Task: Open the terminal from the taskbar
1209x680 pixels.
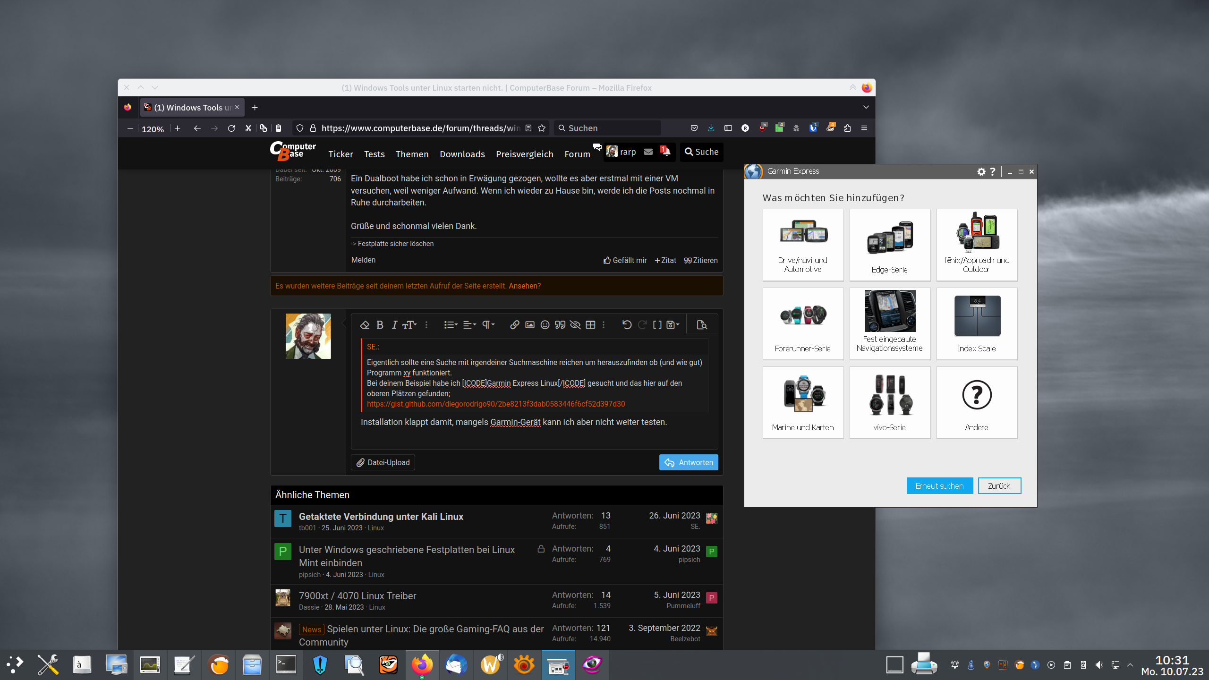Action: (286, 665)
